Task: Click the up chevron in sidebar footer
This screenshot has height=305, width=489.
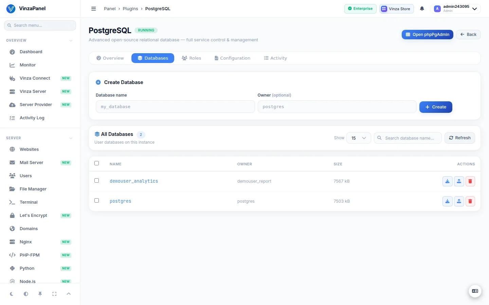Action: tap(69, 294)
